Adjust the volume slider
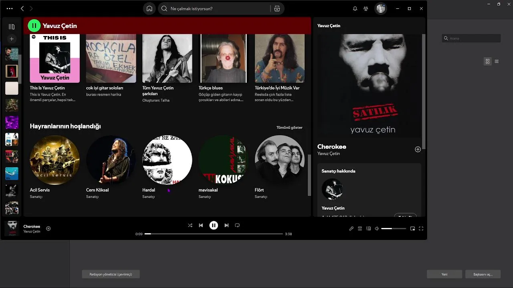This screenshot has width=513, height=288. point(394,228)
